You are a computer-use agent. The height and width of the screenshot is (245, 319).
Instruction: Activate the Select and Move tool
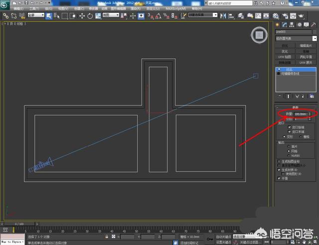tap(82, 16)
